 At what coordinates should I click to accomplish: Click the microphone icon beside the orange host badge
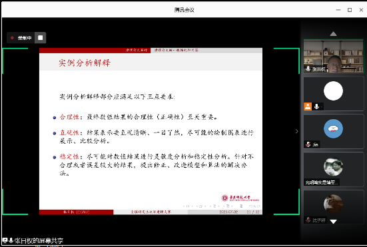[x=316, y=107]
